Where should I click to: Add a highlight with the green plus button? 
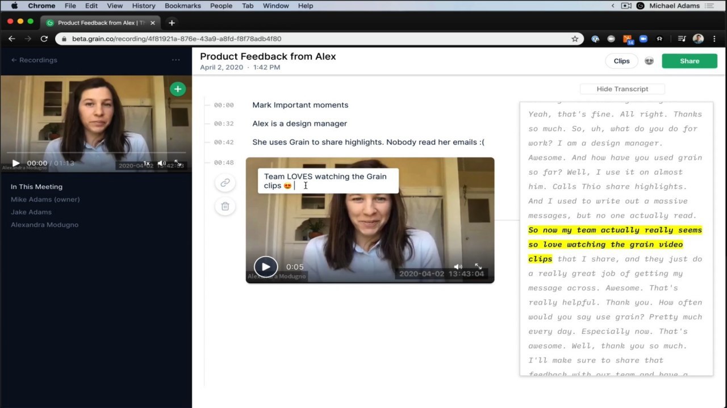coord(178,89)
